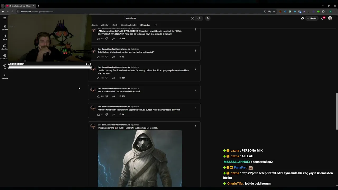
Task: Open 279 comments on 'Nerde lan' post
Action: (122, 96)
